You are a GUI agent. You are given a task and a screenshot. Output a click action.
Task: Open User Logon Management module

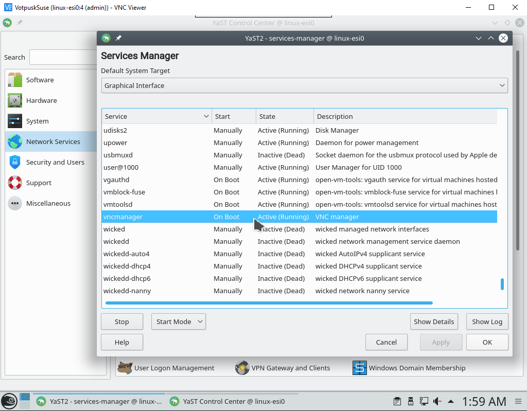(x=166, y=368)
